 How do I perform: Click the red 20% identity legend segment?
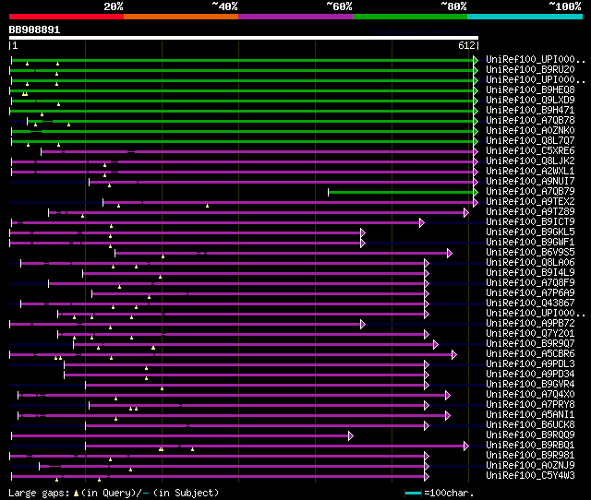point(66,17)
